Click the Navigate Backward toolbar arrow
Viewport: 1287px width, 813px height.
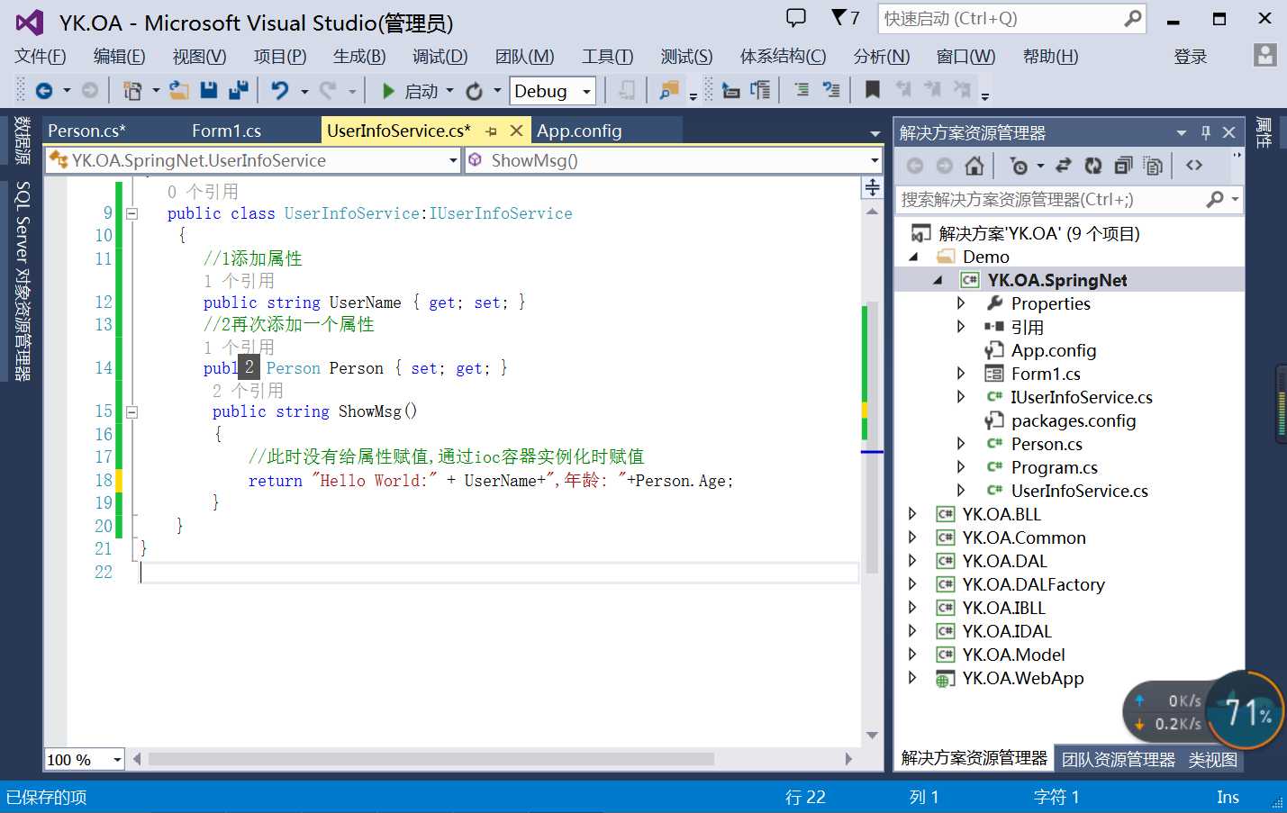click(43, 90)
